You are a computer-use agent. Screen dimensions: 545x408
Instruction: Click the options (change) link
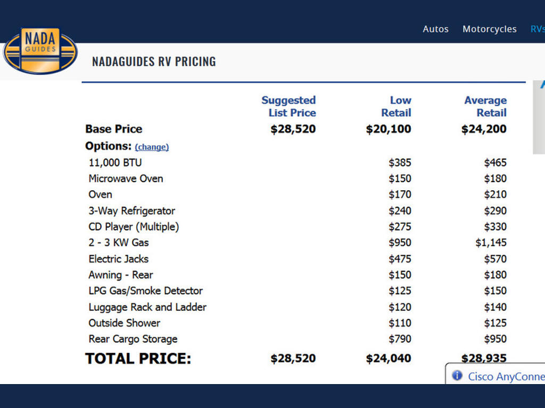[x=152, y=147]
